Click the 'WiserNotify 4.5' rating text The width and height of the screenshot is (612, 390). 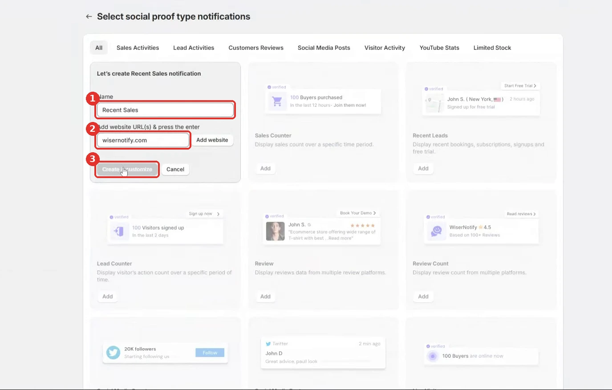pos(470,227)
